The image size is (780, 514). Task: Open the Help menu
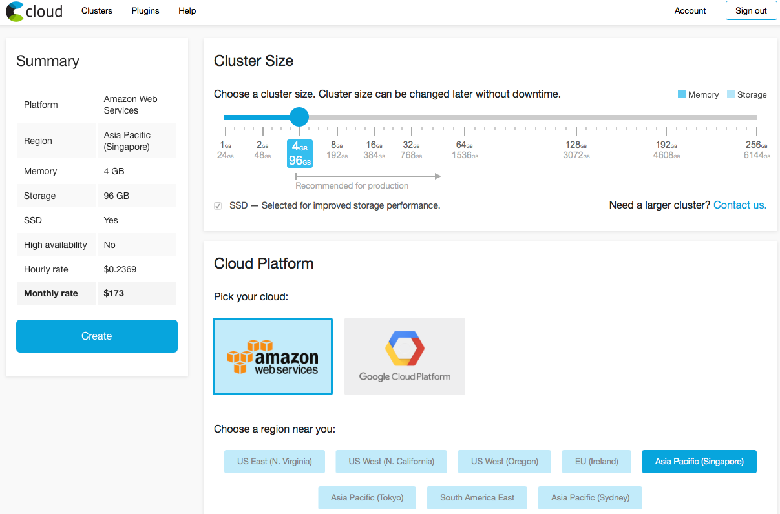187,11
